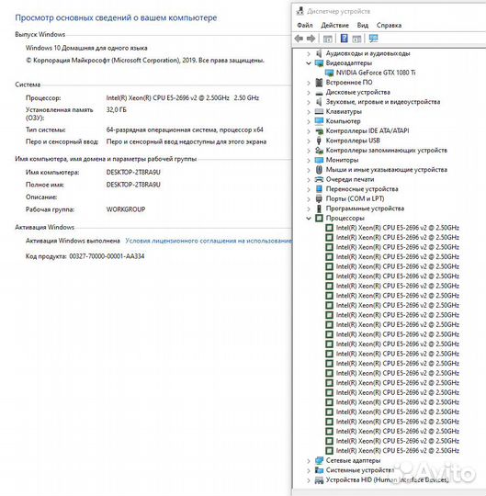Collapse the Процессоры category
Viewport: 486px width, 496px height.
point(309,219)
